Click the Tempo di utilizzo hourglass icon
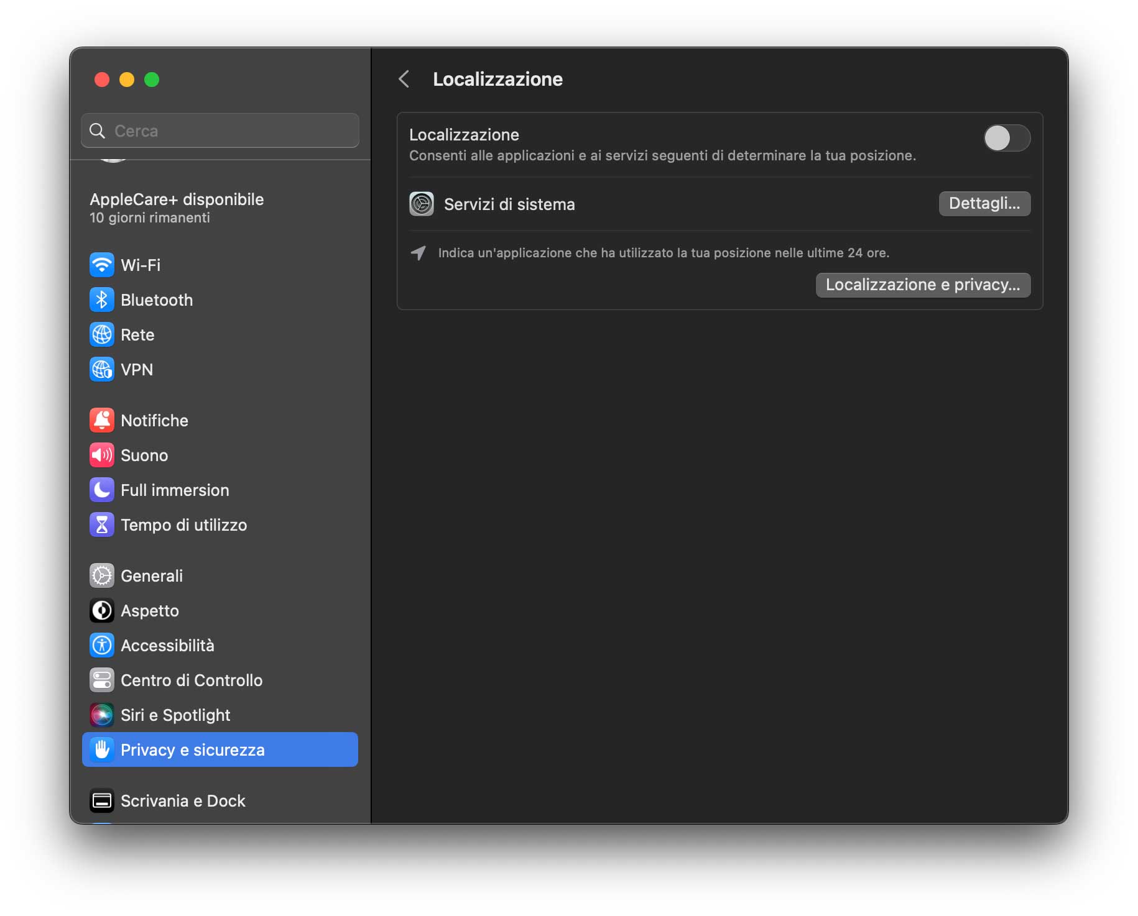The width and height of the screenshot is (1138, 916). point(102,524)
